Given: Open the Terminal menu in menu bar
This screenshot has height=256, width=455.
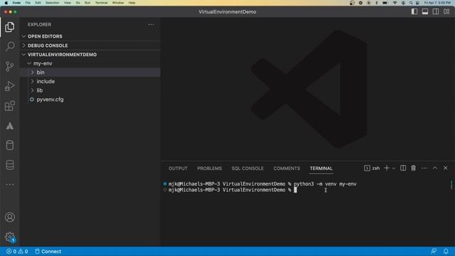Looking at the screenshot, I should tap(101, 3).
